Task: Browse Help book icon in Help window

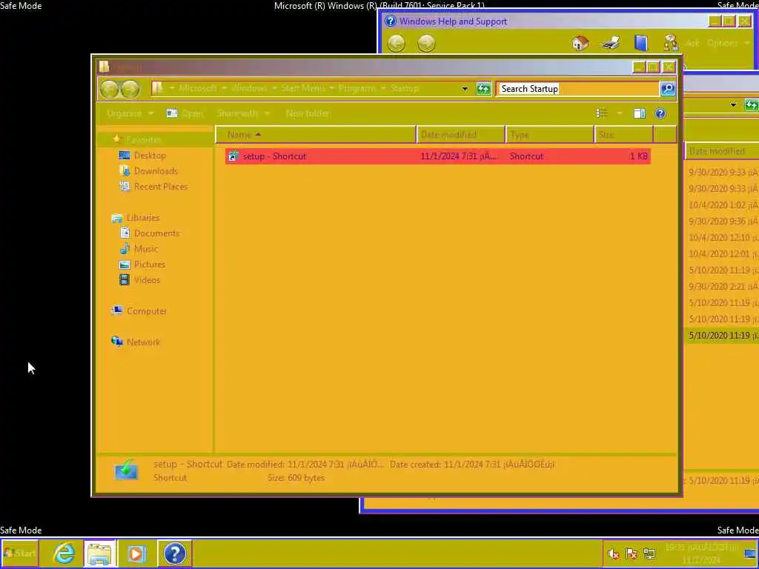Action: click(641, 43)
